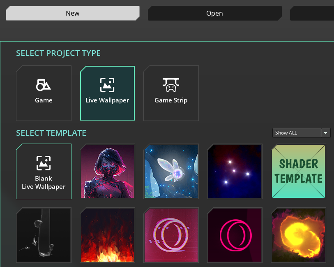Select the pink glitch ring thumbnail
Image resolution: width=334 pixels, height=267 pixels.
(x=171, y=235)
